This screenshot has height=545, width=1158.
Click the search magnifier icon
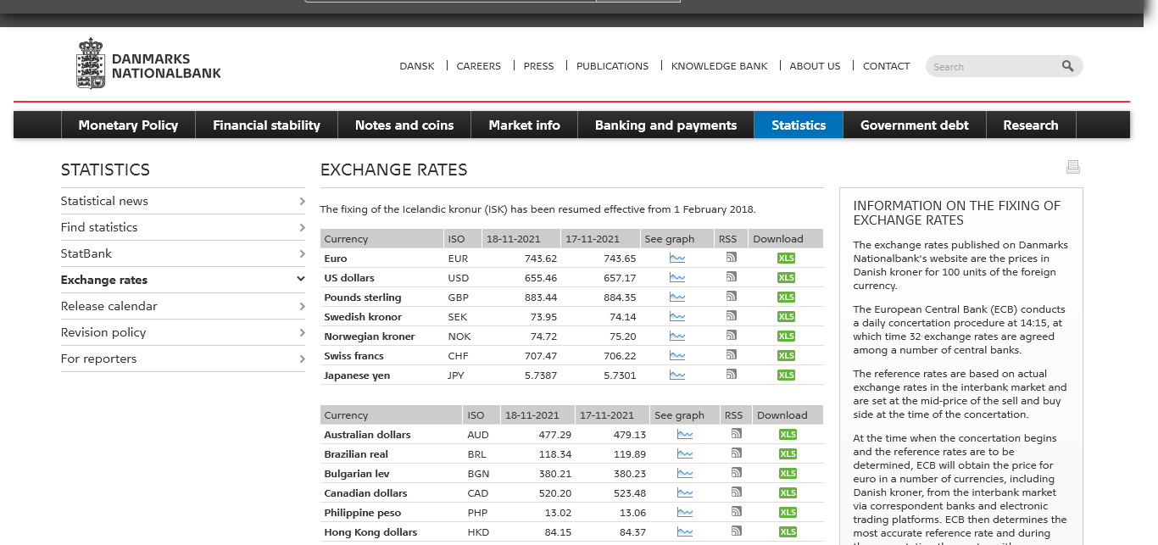pos(1067,66)
